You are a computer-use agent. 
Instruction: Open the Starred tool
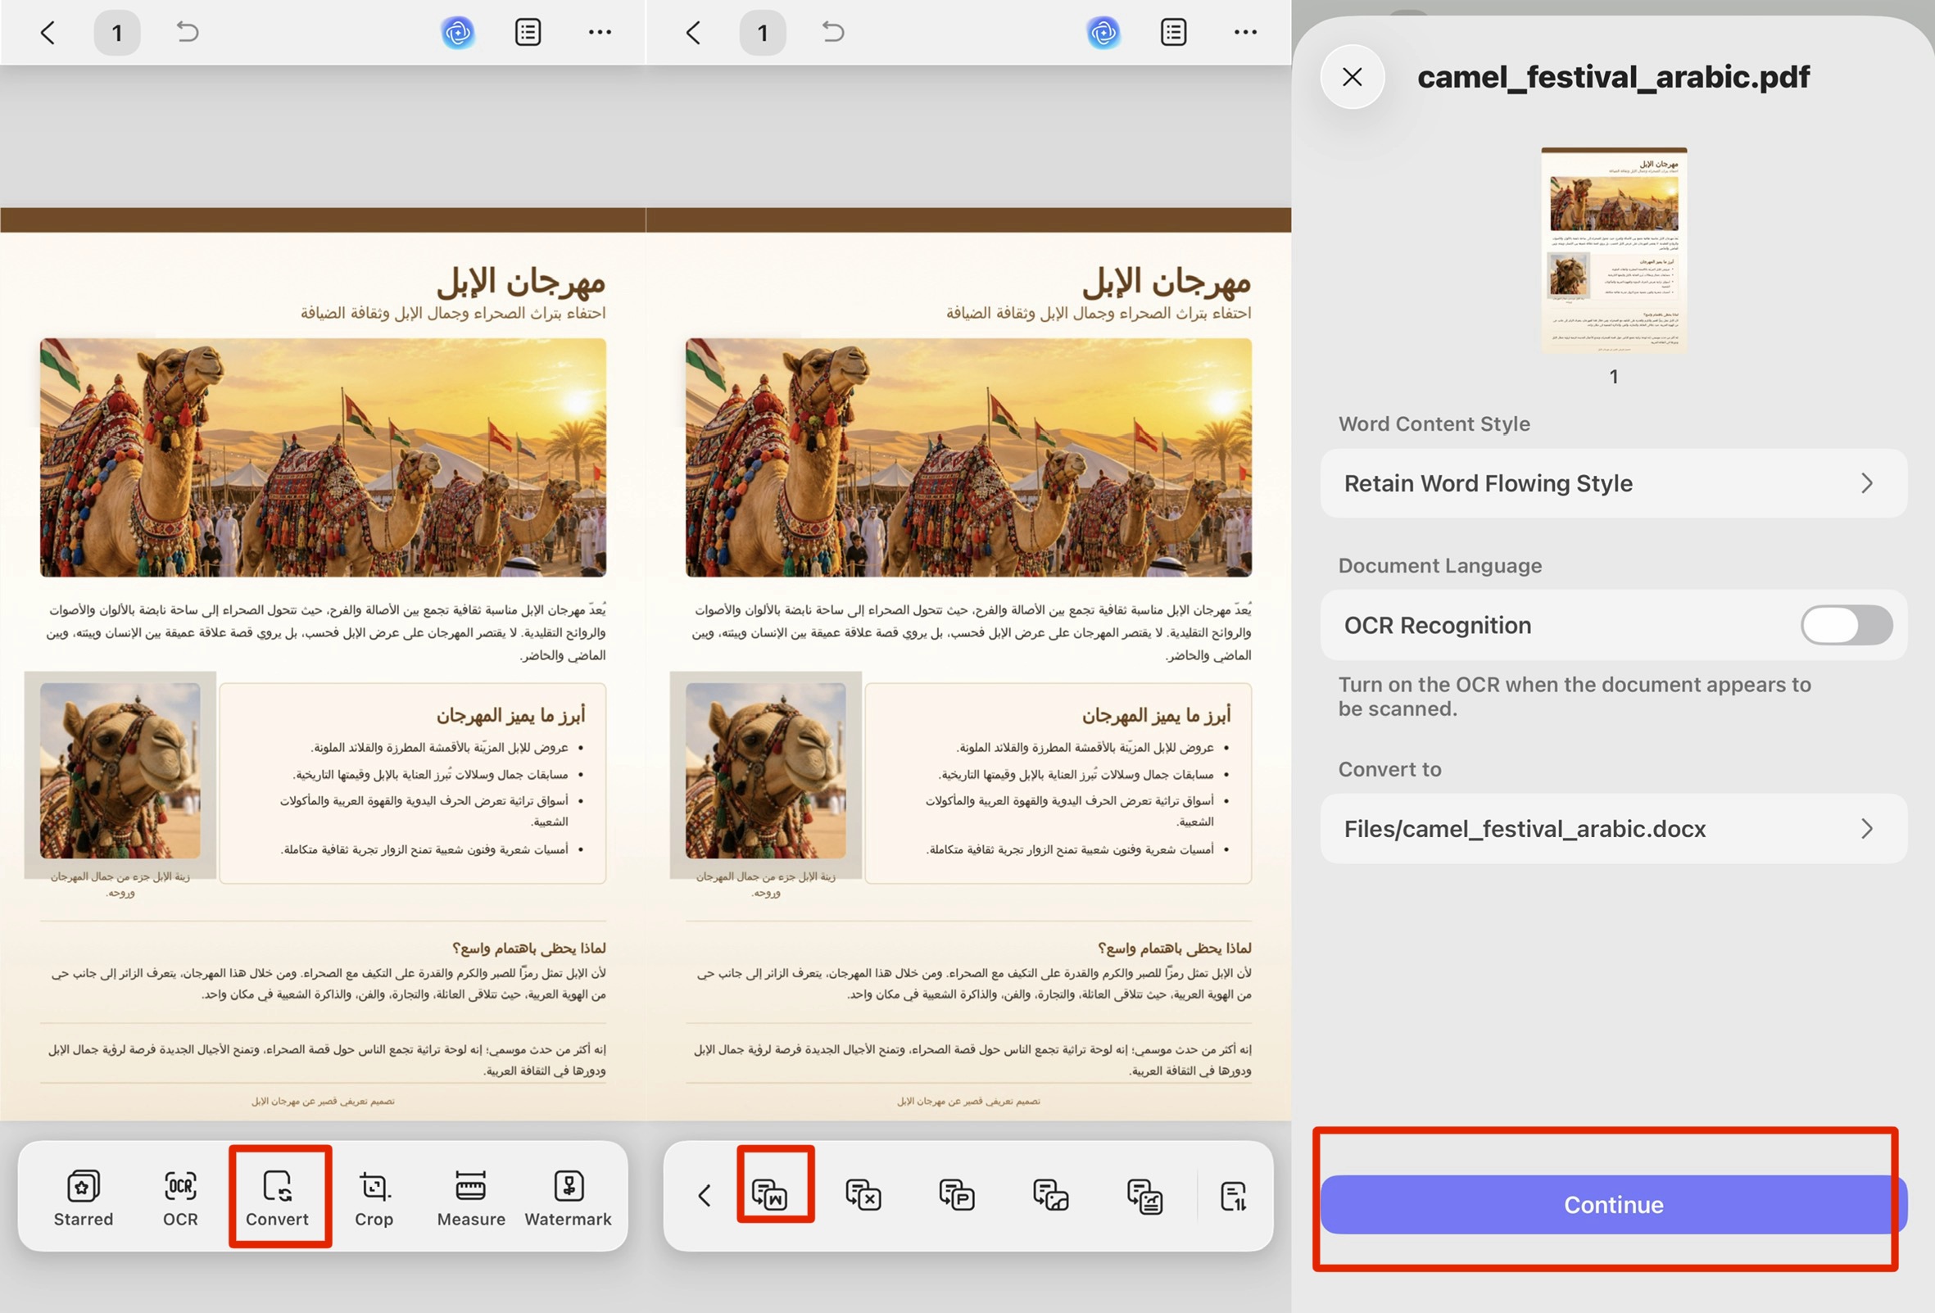click(84, 1198)
